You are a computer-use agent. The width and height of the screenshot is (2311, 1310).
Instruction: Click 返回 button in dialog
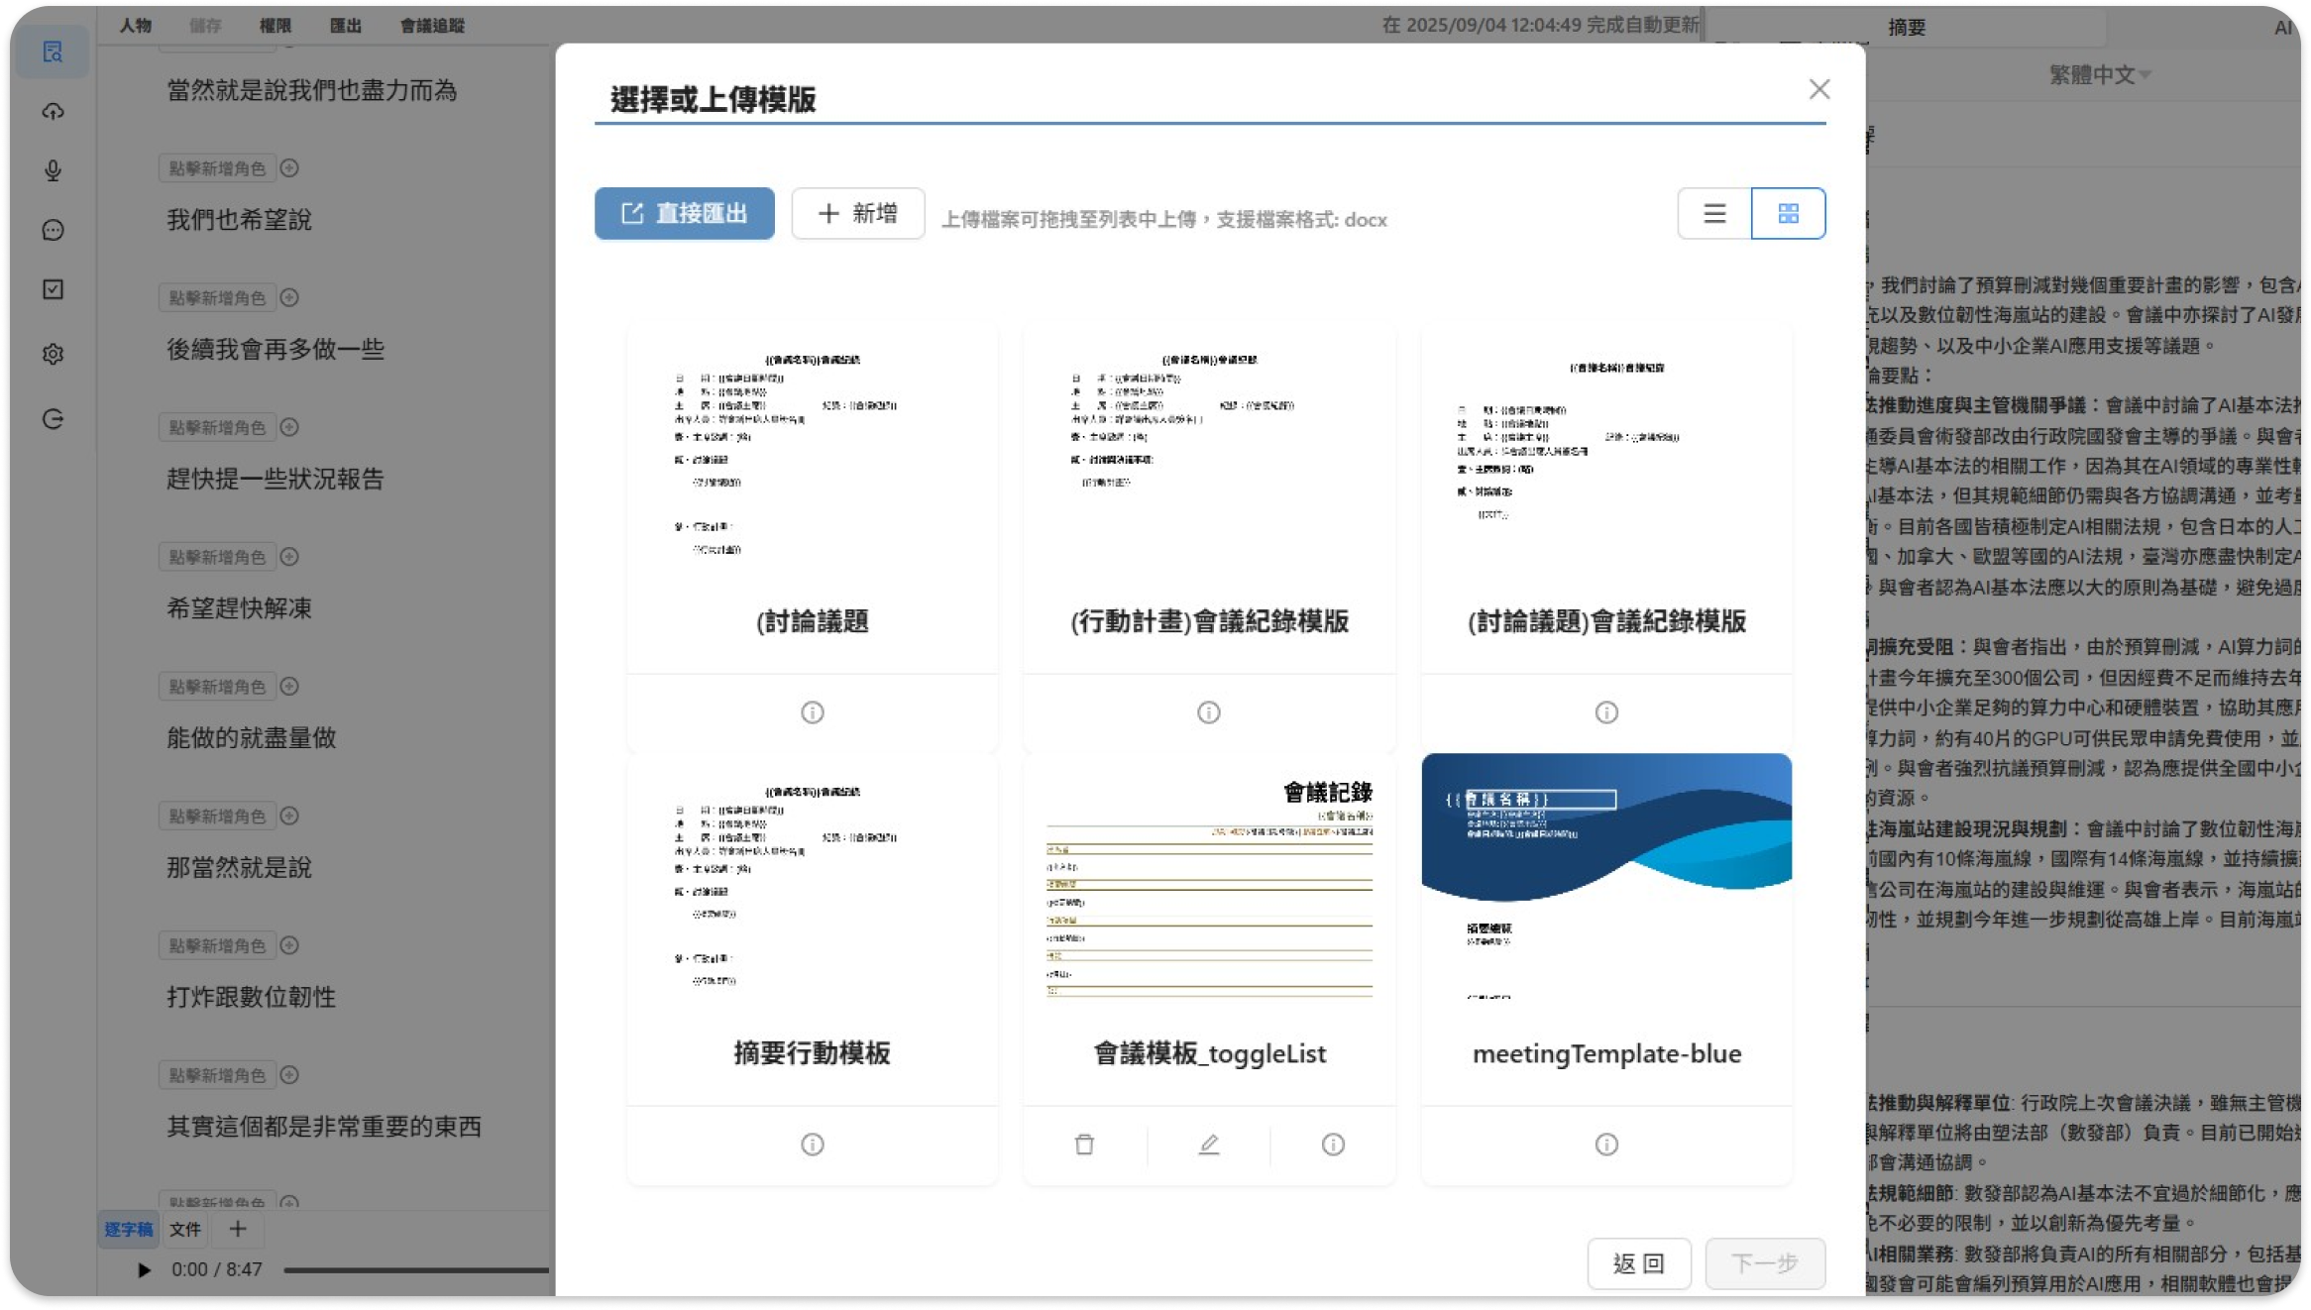1638,1263
